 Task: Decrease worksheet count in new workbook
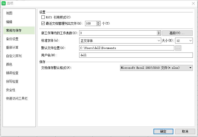click(x=159, y=34)
